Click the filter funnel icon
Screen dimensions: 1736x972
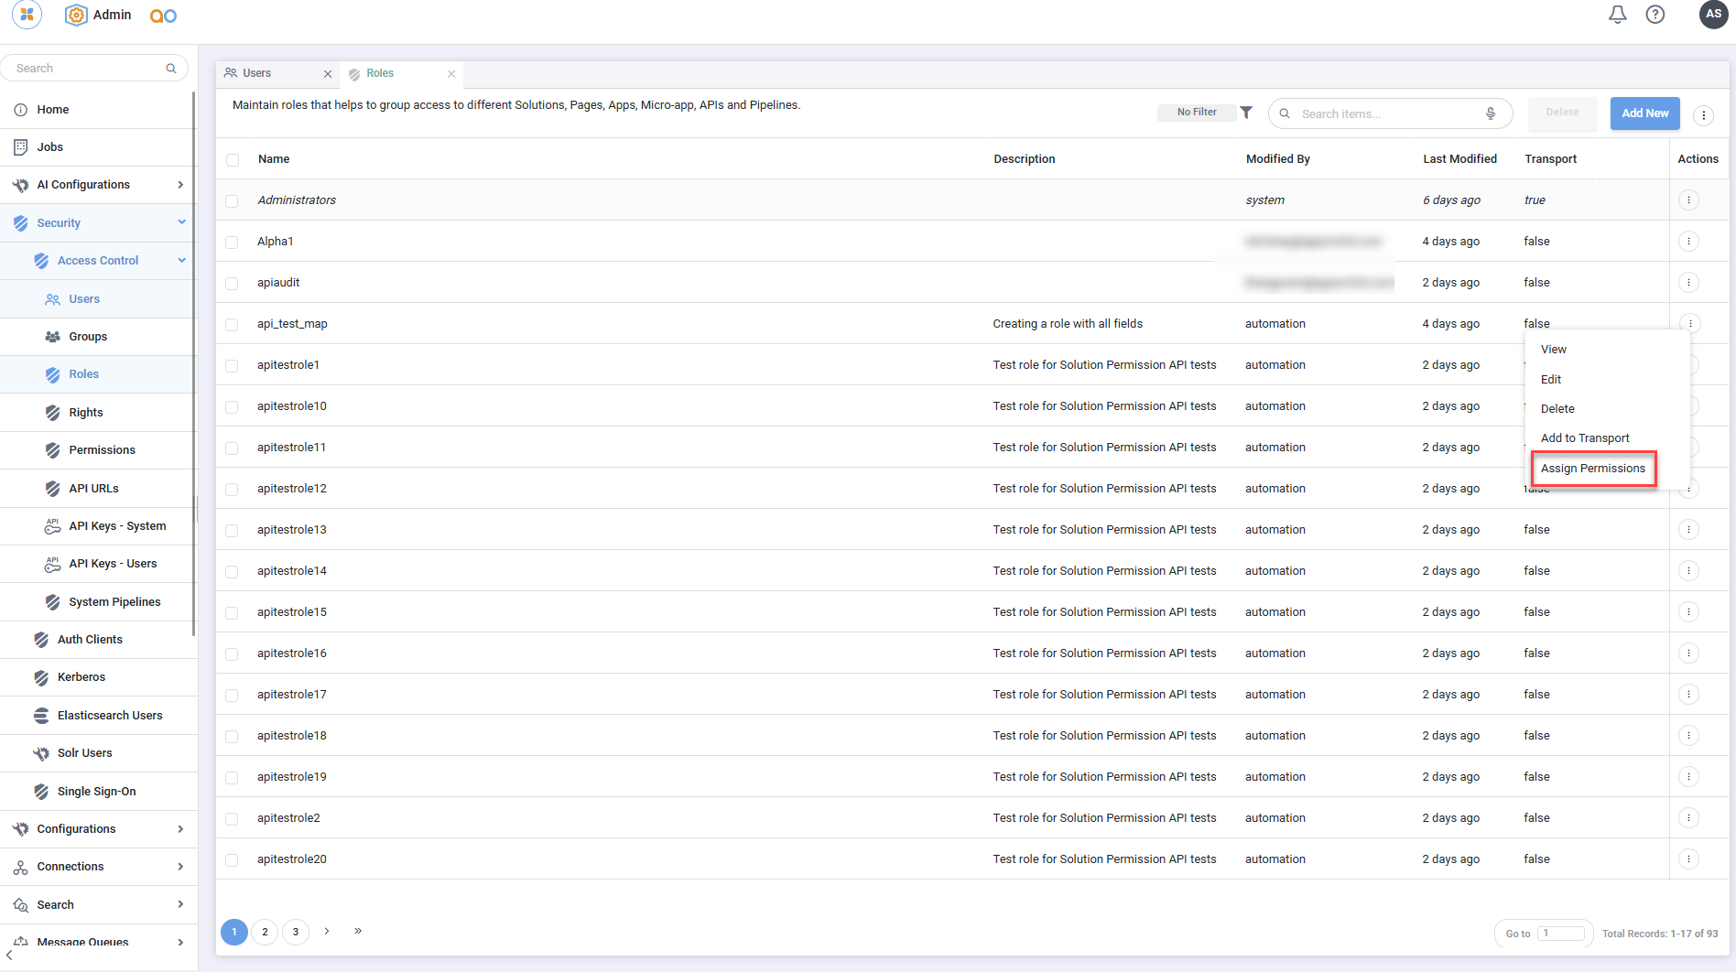tap(1246, 113)
